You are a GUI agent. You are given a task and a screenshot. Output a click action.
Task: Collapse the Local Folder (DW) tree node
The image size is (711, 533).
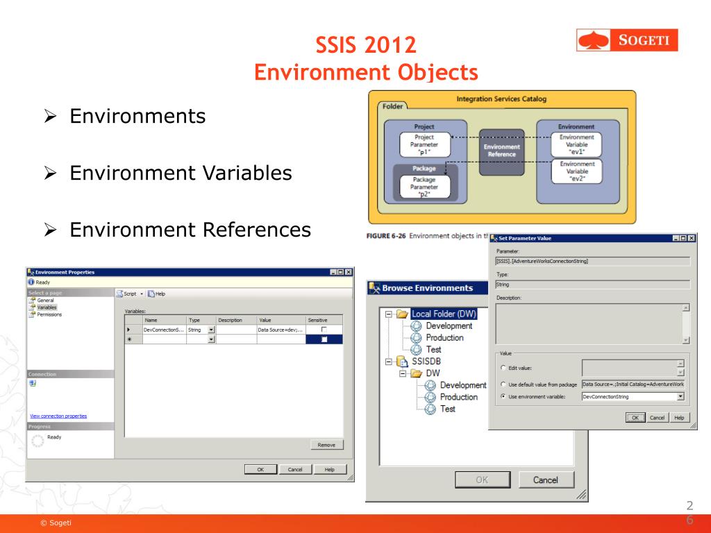click(389, 314)
